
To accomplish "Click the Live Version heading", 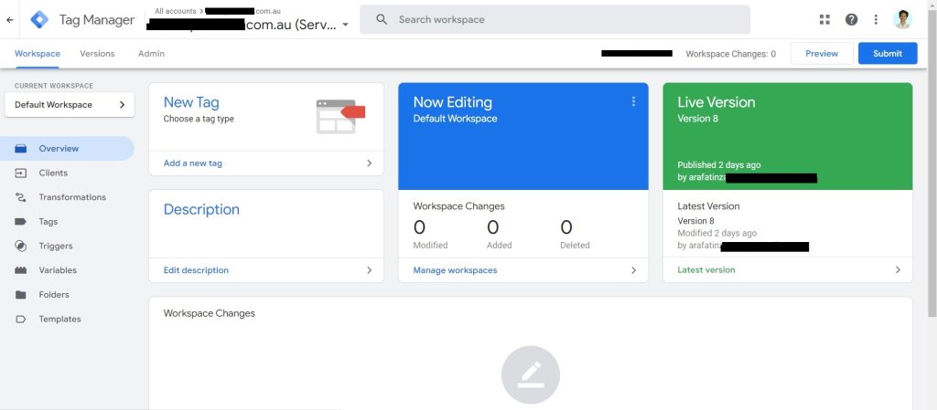I will pyautogui.click(x=716, y=102).
